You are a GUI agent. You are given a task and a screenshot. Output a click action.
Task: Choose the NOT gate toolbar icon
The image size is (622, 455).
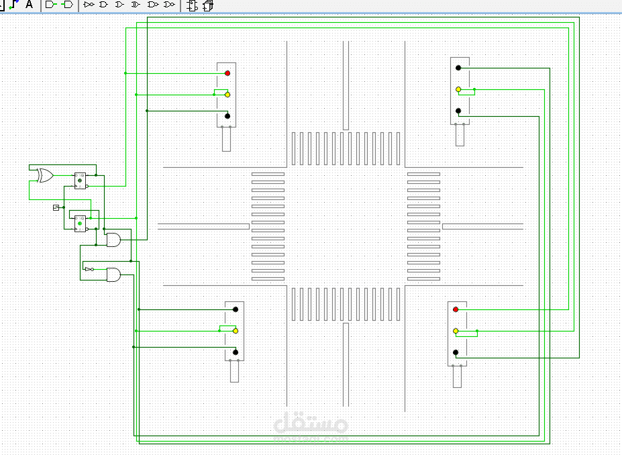89,5
